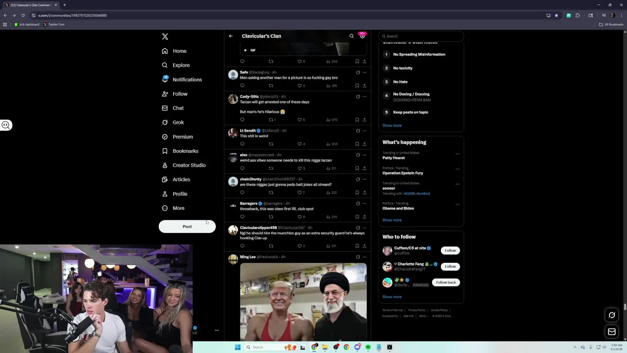Viewport: 627px width, 353px height.
Task: Open the Grok floating button
Action: (612, 315)
